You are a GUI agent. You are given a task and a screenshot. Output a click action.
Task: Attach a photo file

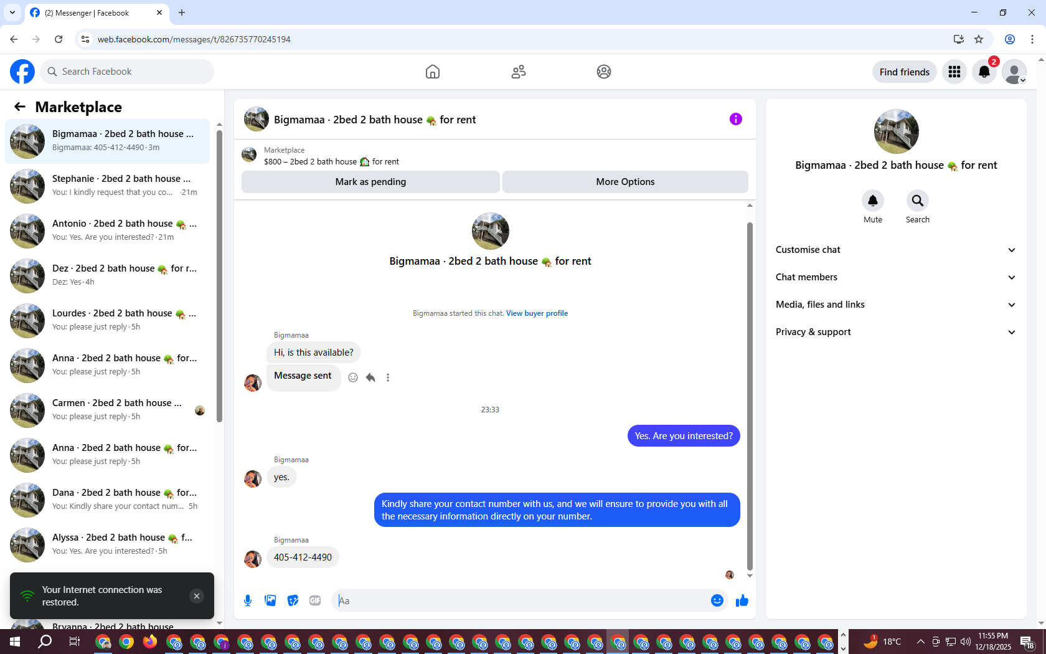click(270, 600)
